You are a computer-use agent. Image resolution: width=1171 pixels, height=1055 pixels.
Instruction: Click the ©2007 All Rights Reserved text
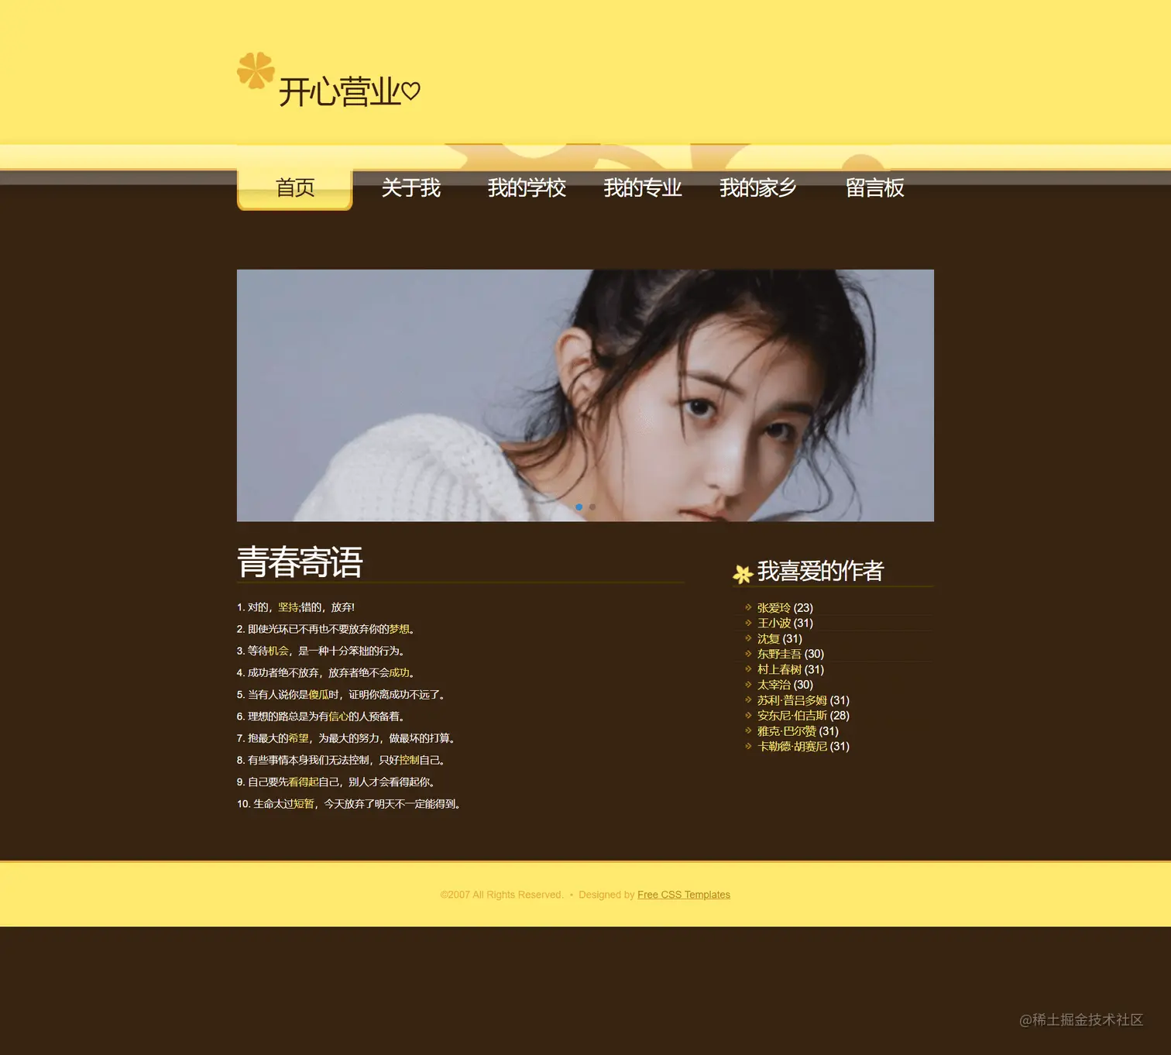(502, 895)
